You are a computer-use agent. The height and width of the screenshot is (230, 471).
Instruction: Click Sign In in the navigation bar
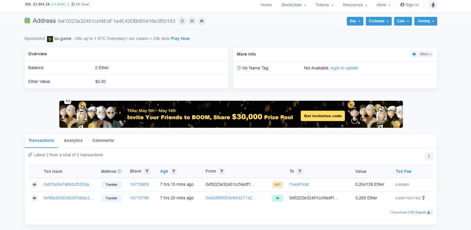[409, 5]
